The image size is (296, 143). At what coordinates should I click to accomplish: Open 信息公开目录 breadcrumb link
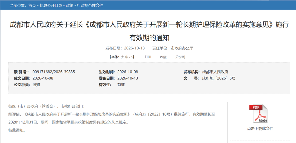51,5
